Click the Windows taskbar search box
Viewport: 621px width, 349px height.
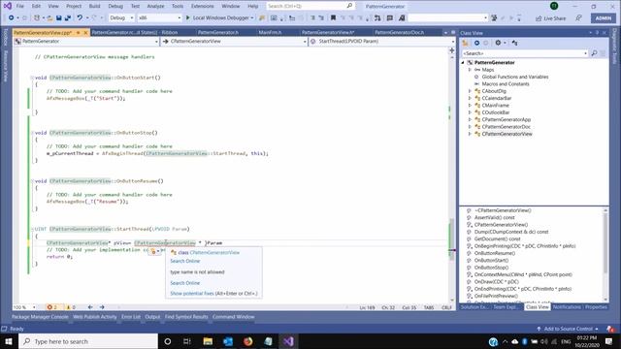pyautogui.click(x=88, y=341)
